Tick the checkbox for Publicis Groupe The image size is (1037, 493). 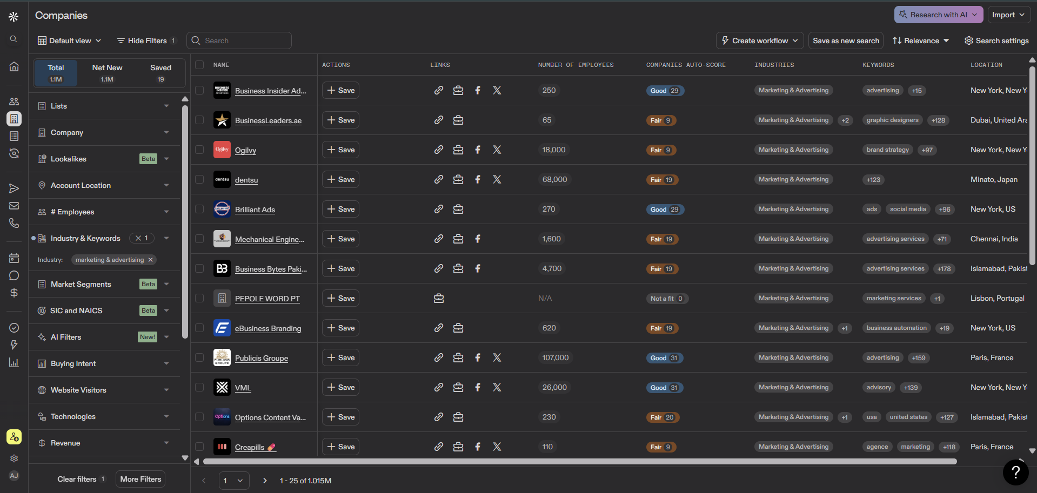tap(199, 357)
